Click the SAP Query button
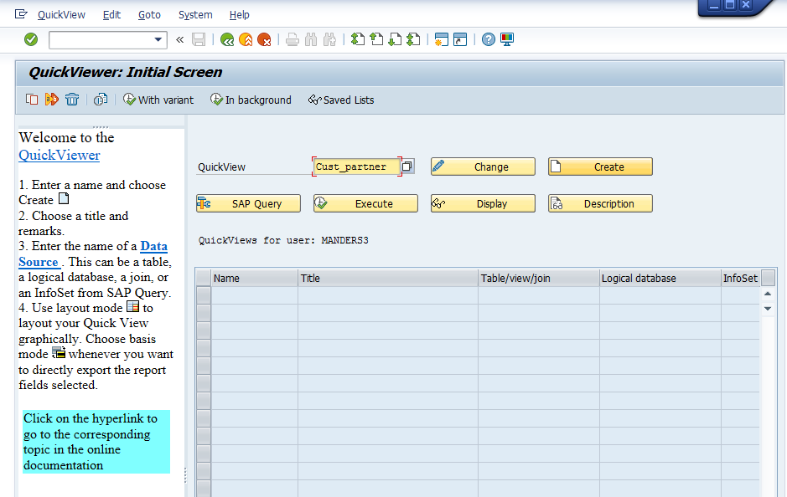Screen dimensions: 787x497 tap(248, 203)
